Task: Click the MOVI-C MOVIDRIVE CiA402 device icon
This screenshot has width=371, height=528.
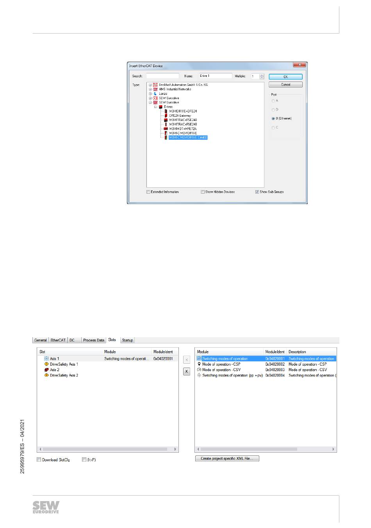Action: pos(166,137)
